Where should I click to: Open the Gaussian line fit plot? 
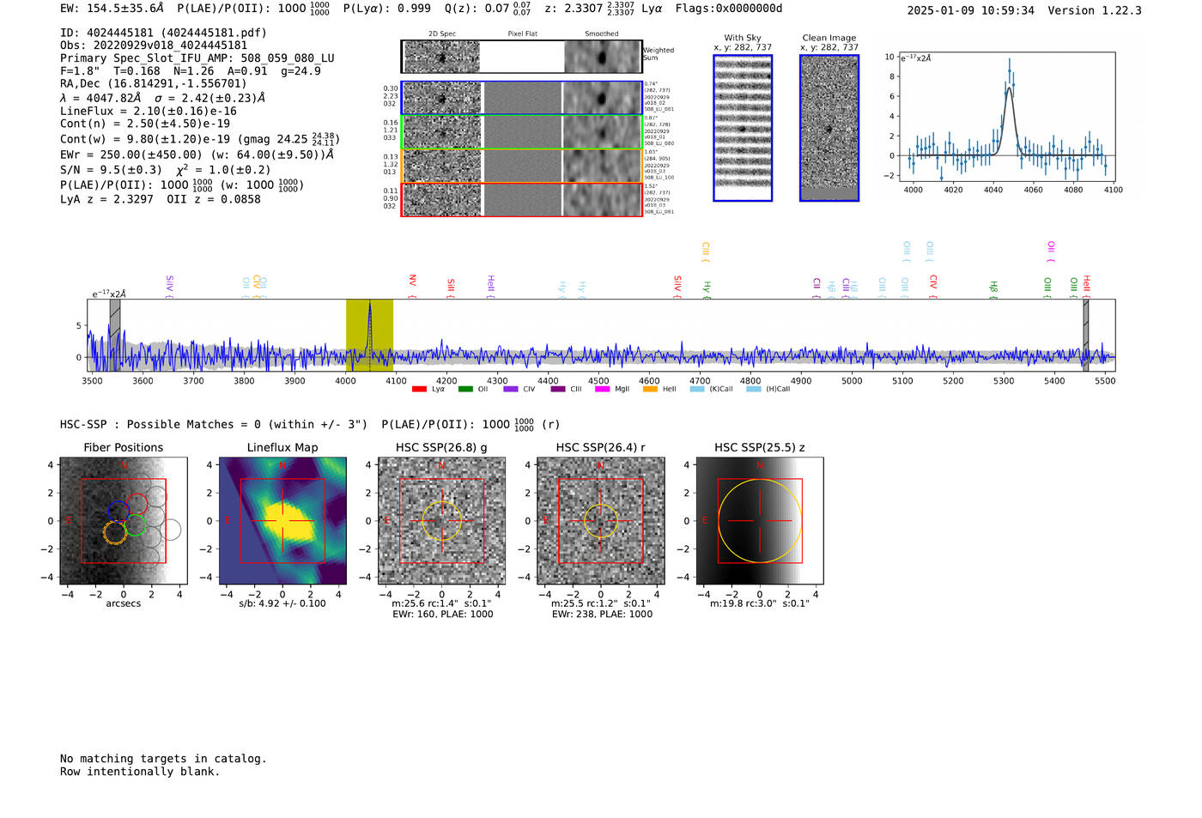pyautogui.click(x=1006, y=118)
